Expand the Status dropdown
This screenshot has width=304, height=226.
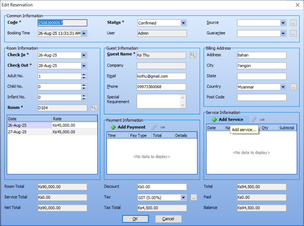coord(183,23)
